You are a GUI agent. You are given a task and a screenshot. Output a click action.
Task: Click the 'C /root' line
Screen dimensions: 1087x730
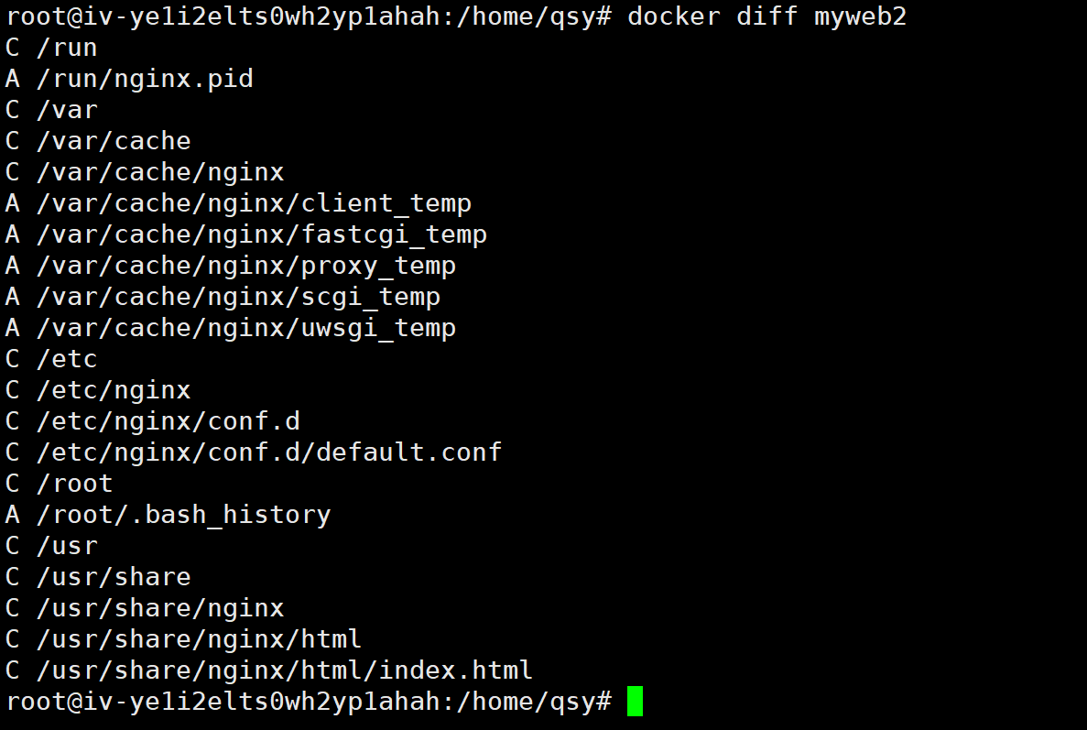point(60,484)
